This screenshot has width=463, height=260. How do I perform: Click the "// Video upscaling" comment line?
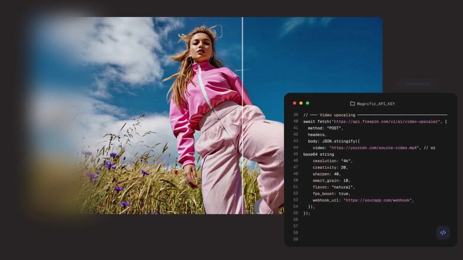click(375, 115)
